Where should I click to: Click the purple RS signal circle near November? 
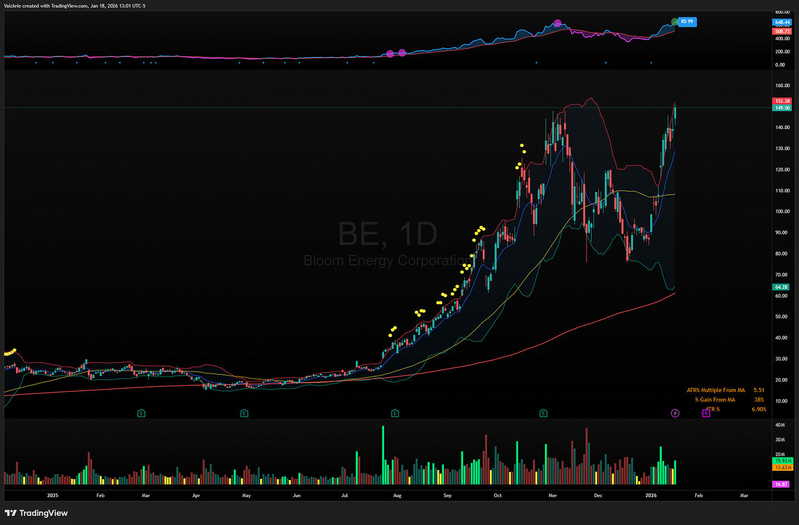[x=558, y=23]
